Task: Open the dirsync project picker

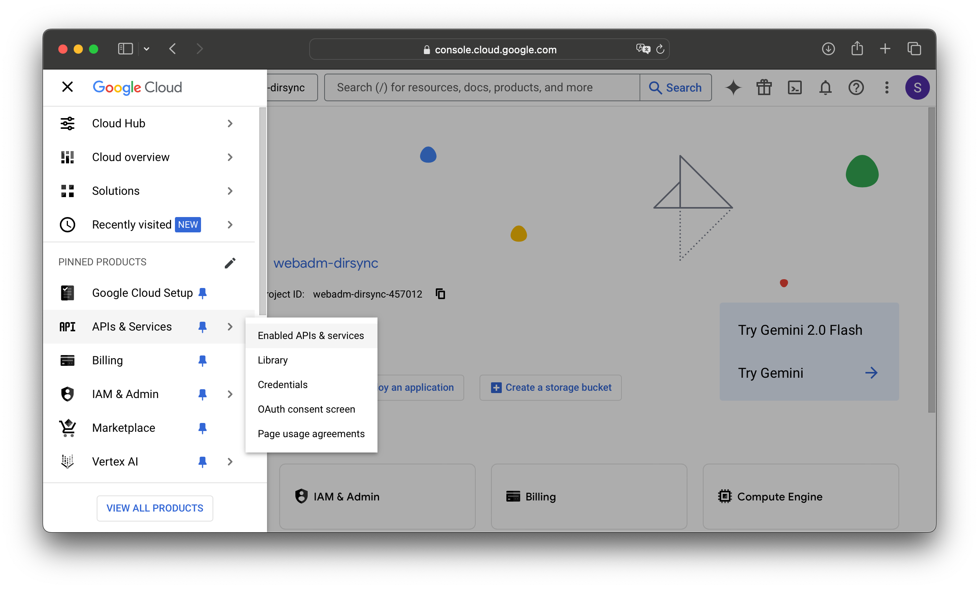Action: pos(292,87)
